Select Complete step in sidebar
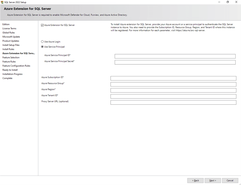The image size is (241, 185). pyautogui.click(x=7, y=78)
